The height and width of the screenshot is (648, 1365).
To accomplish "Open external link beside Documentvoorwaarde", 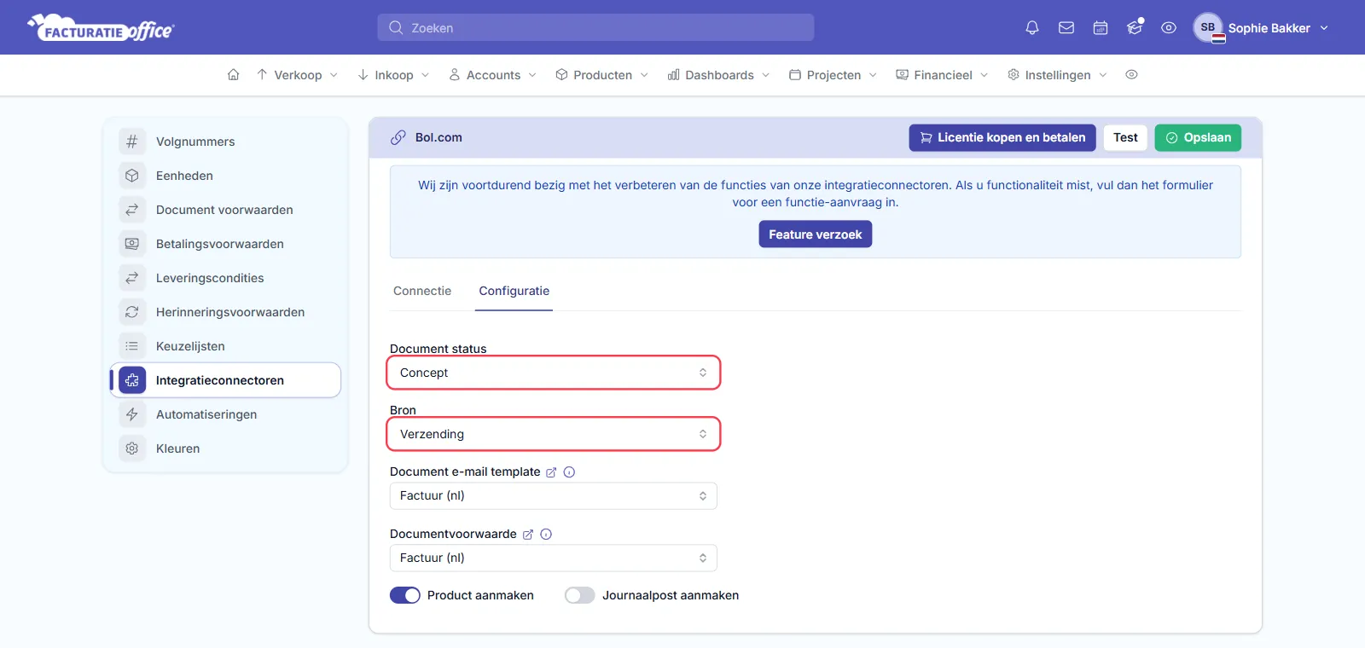I will [x=528, y=535].
